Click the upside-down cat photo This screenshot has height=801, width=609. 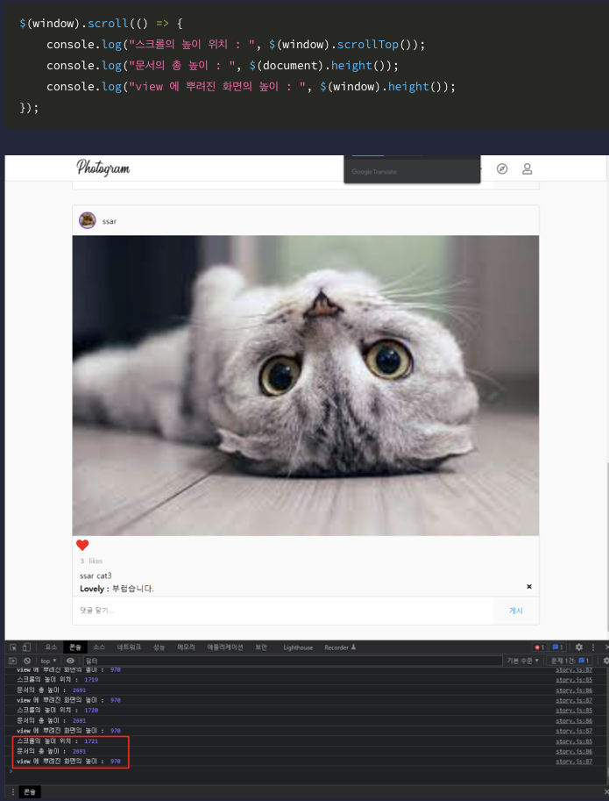(x=306, y=385)
